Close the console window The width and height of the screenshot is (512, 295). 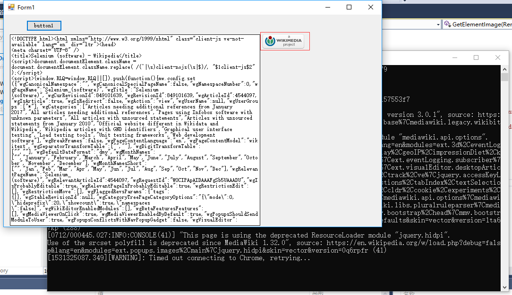click(497, 57)
